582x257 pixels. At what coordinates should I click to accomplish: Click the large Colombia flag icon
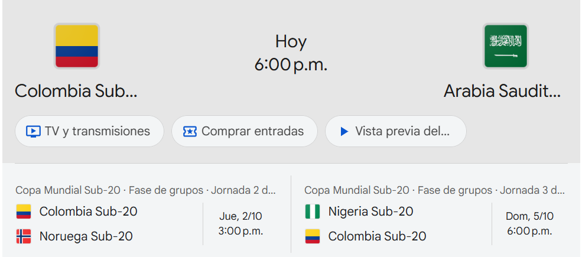77,46
